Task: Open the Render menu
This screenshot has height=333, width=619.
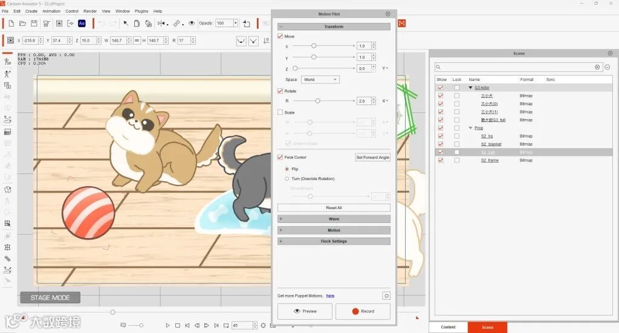Action: point(90,11)
